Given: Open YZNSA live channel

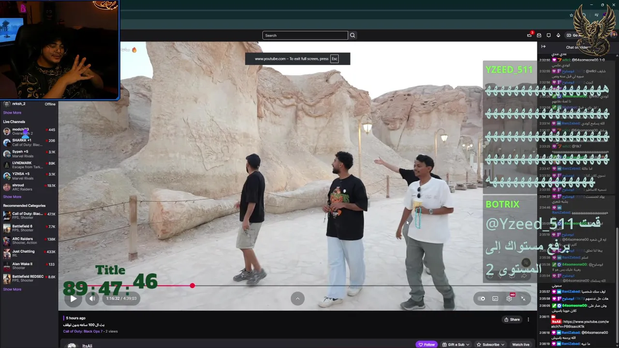Looking at the screenshot, I should (x=29, y=176).
